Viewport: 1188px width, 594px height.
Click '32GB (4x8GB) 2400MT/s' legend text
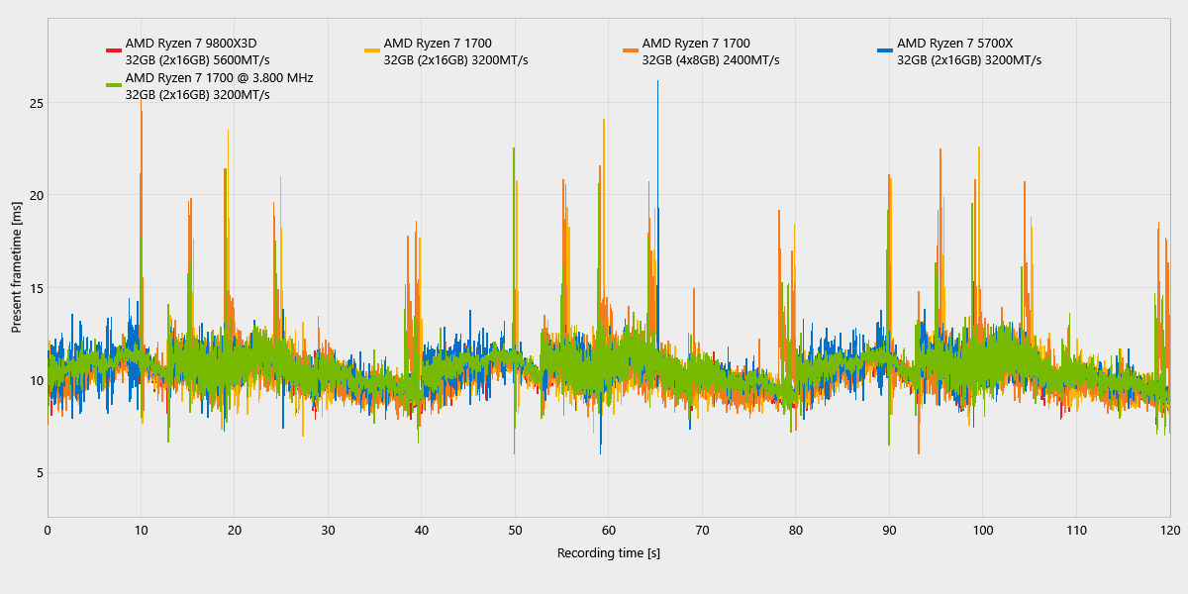[x=711, y=60]
